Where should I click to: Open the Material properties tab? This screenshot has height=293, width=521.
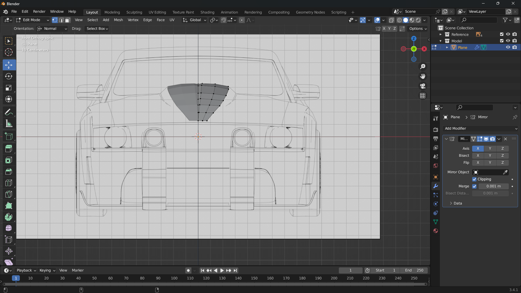point(436,231)
